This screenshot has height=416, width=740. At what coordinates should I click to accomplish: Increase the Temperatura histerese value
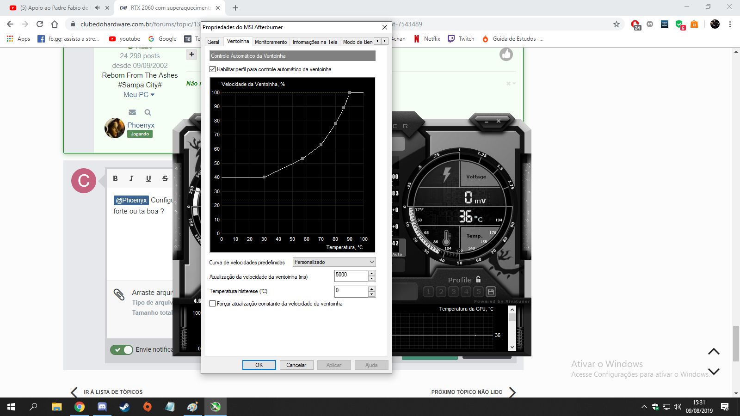371,289
